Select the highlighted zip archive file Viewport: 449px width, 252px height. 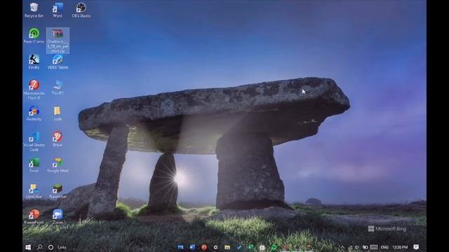58,41
